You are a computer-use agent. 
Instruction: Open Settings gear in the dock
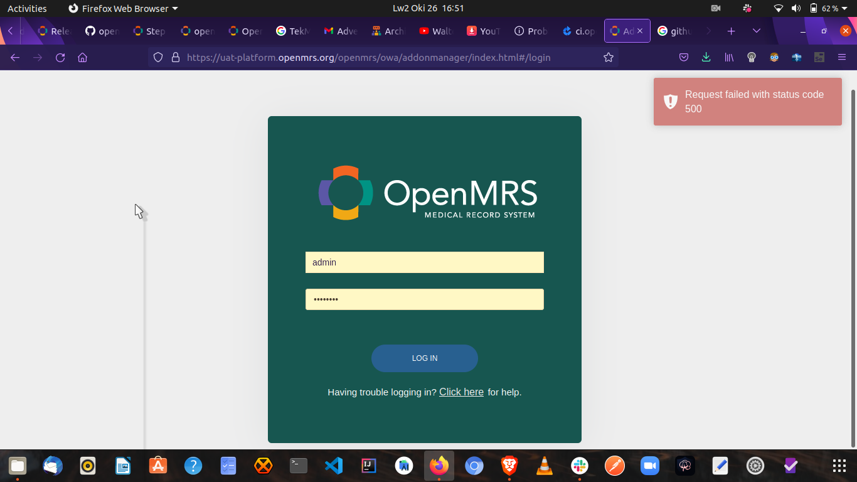point(755,466)
